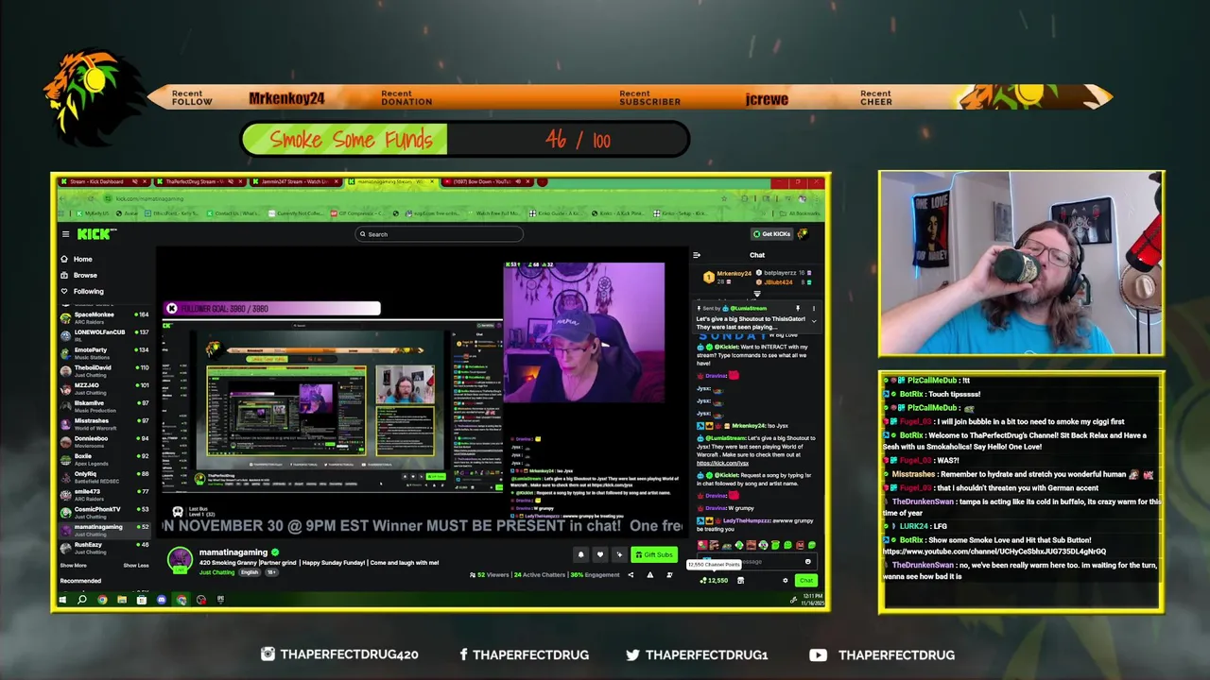Screen dimensions: 1210x680
Task: Open the kick.com/jysx link in chat
Action: pos(722,463)
